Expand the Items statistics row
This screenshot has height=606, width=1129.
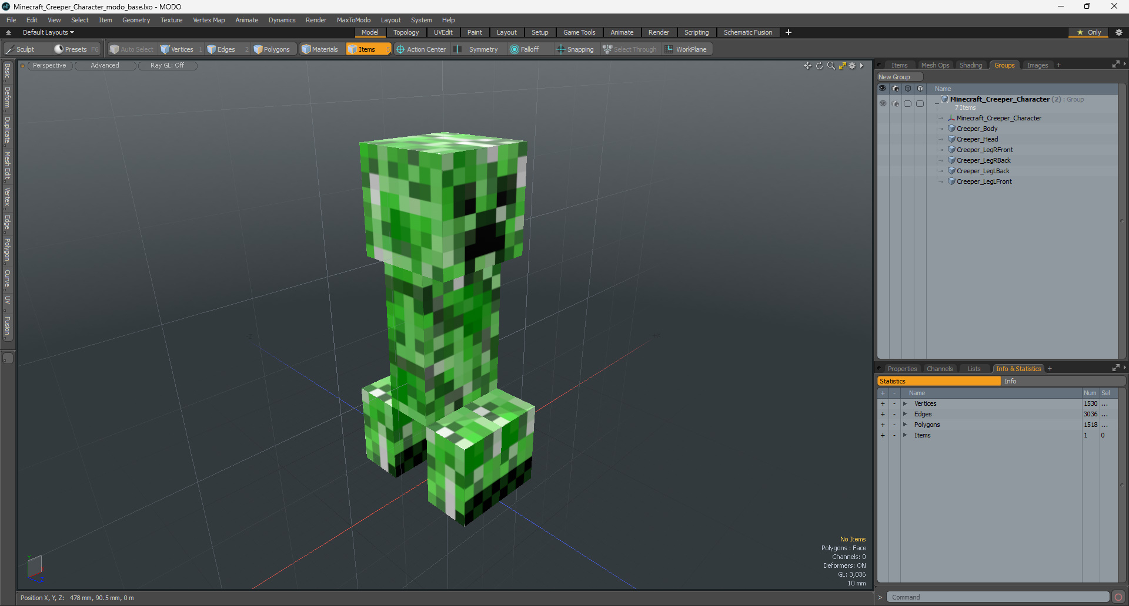point(906,435)
